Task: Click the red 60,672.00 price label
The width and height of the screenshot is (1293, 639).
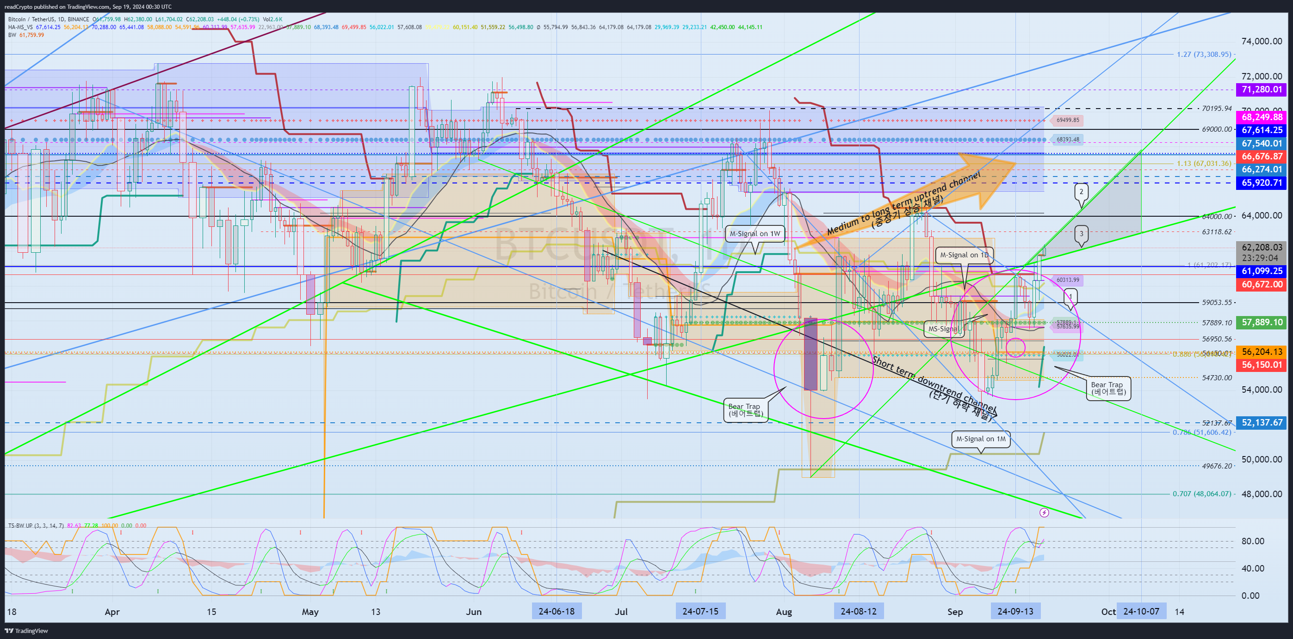Action: pos(1261,284)
